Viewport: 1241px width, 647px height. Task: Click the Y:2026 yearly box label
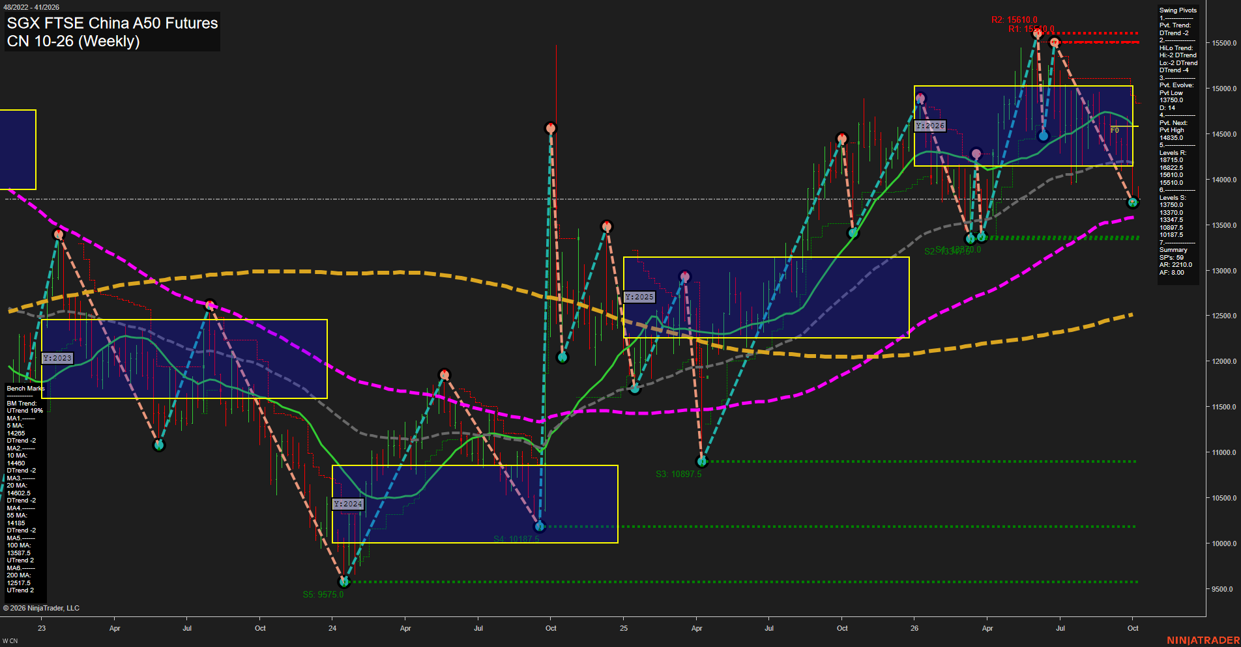(x=929, y=126)
